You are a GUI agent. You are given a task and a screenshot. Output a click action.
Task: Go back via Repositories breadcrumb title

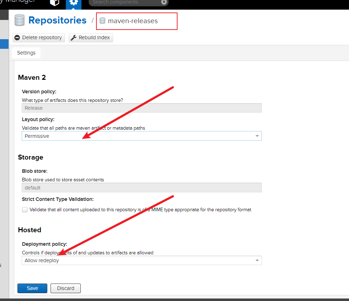pyautogui.click(x=57, y=20)
